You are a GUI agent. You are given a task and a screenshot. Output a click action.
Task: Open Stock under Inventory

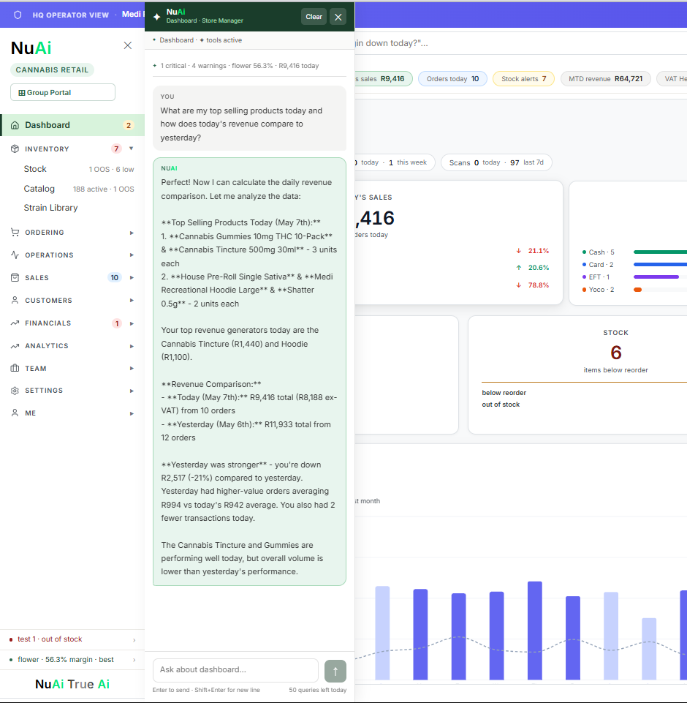point(79,169)
